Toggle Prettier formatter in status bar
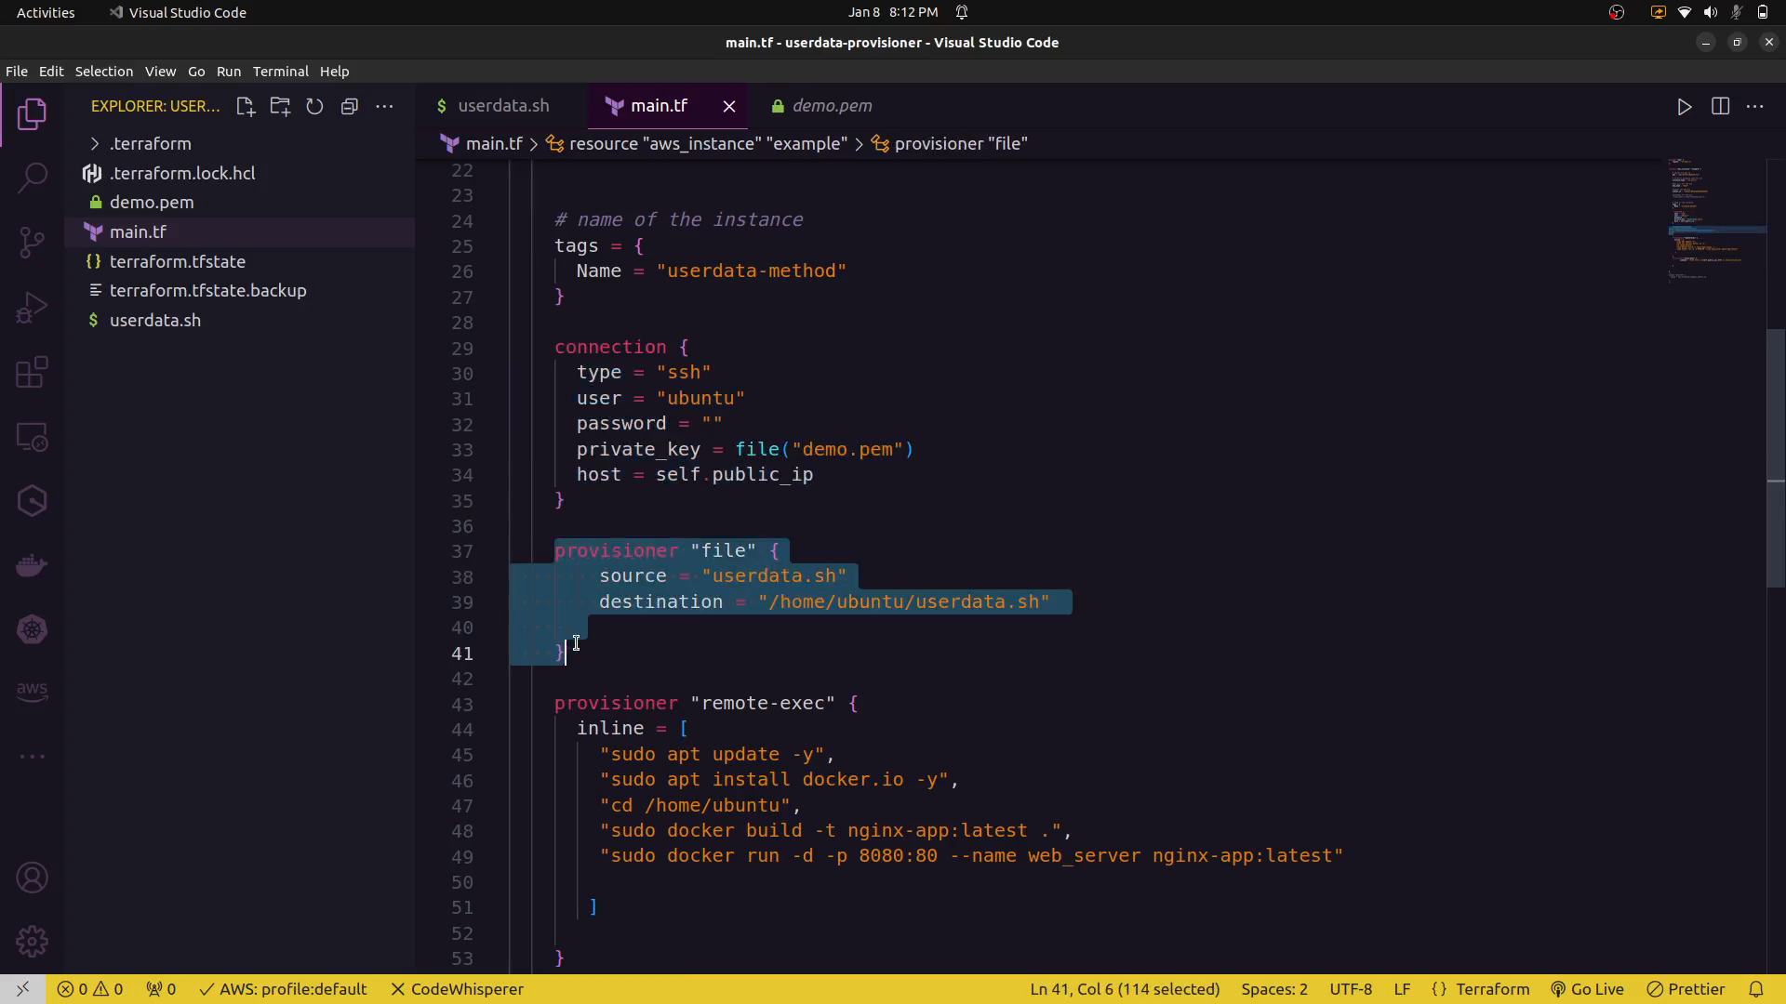1786x1004 pixels. (x=1686, y=989)
